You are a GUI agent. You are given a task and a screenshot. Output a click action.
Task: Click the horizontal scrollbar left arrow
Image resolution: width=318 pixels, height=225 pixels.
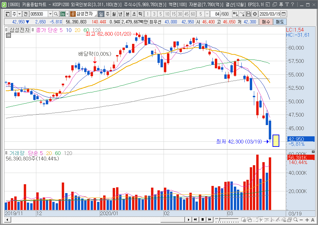pyautogui.click(x=7, y=220)
